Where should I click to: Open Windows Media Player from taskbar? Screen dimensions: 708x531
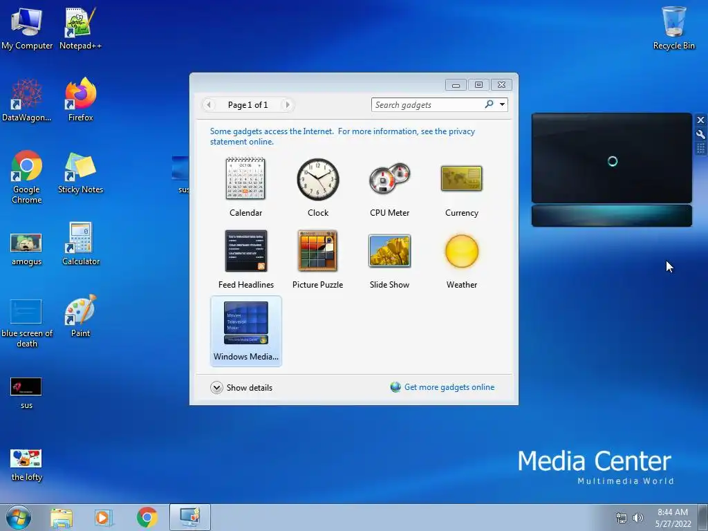[103, 517]
